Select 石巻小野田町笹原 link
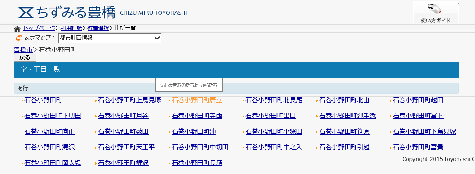The height and width of the screenshot is (174, 475). pyautogui.click(x=344, y=131)
